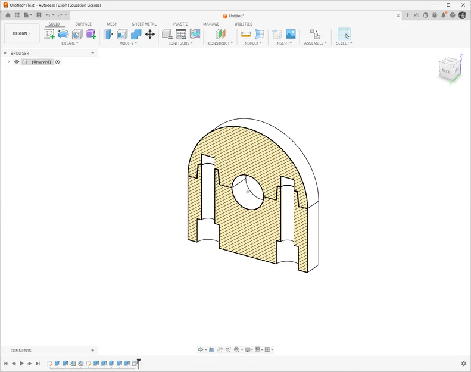Open the MANAGE tab
Viewport: 471px width, 372px height.
coord(211,24)
